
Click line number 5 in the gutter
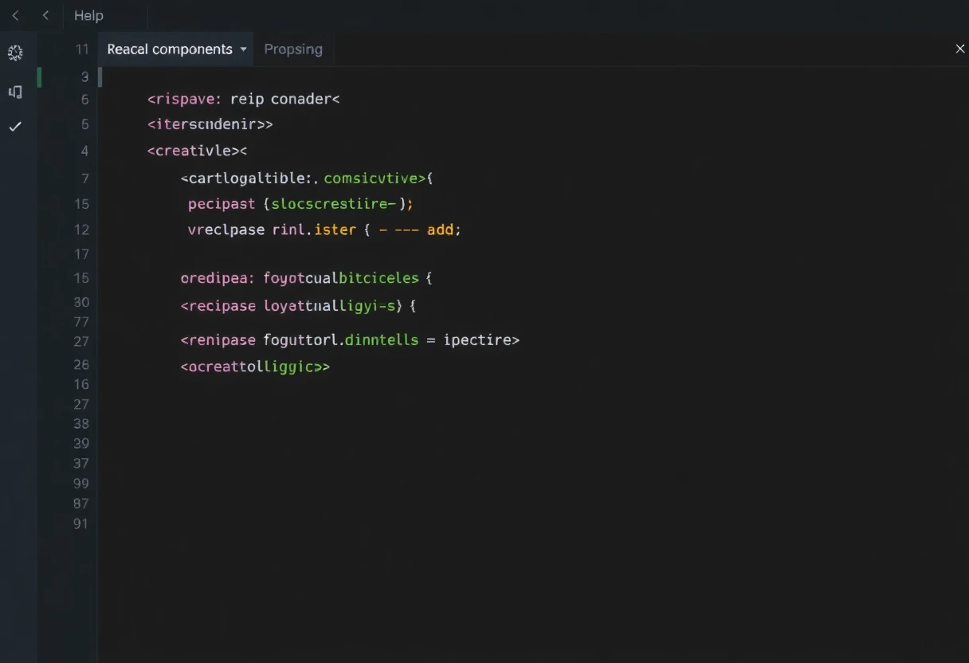coord(84,124)
